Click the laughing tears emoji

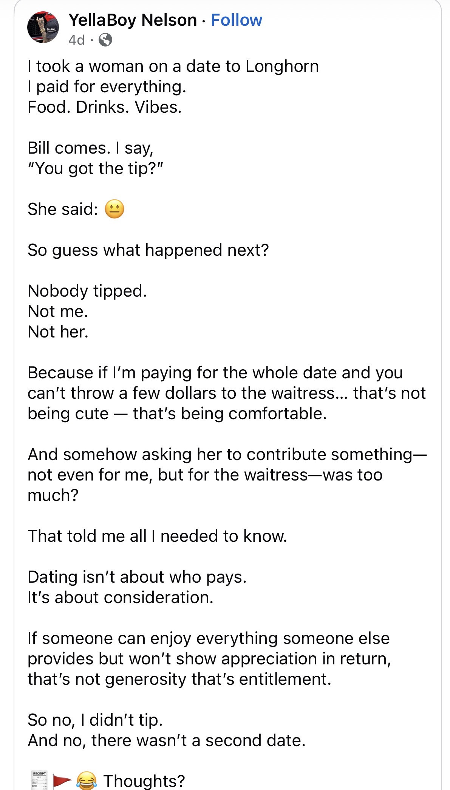coord(87,781)
